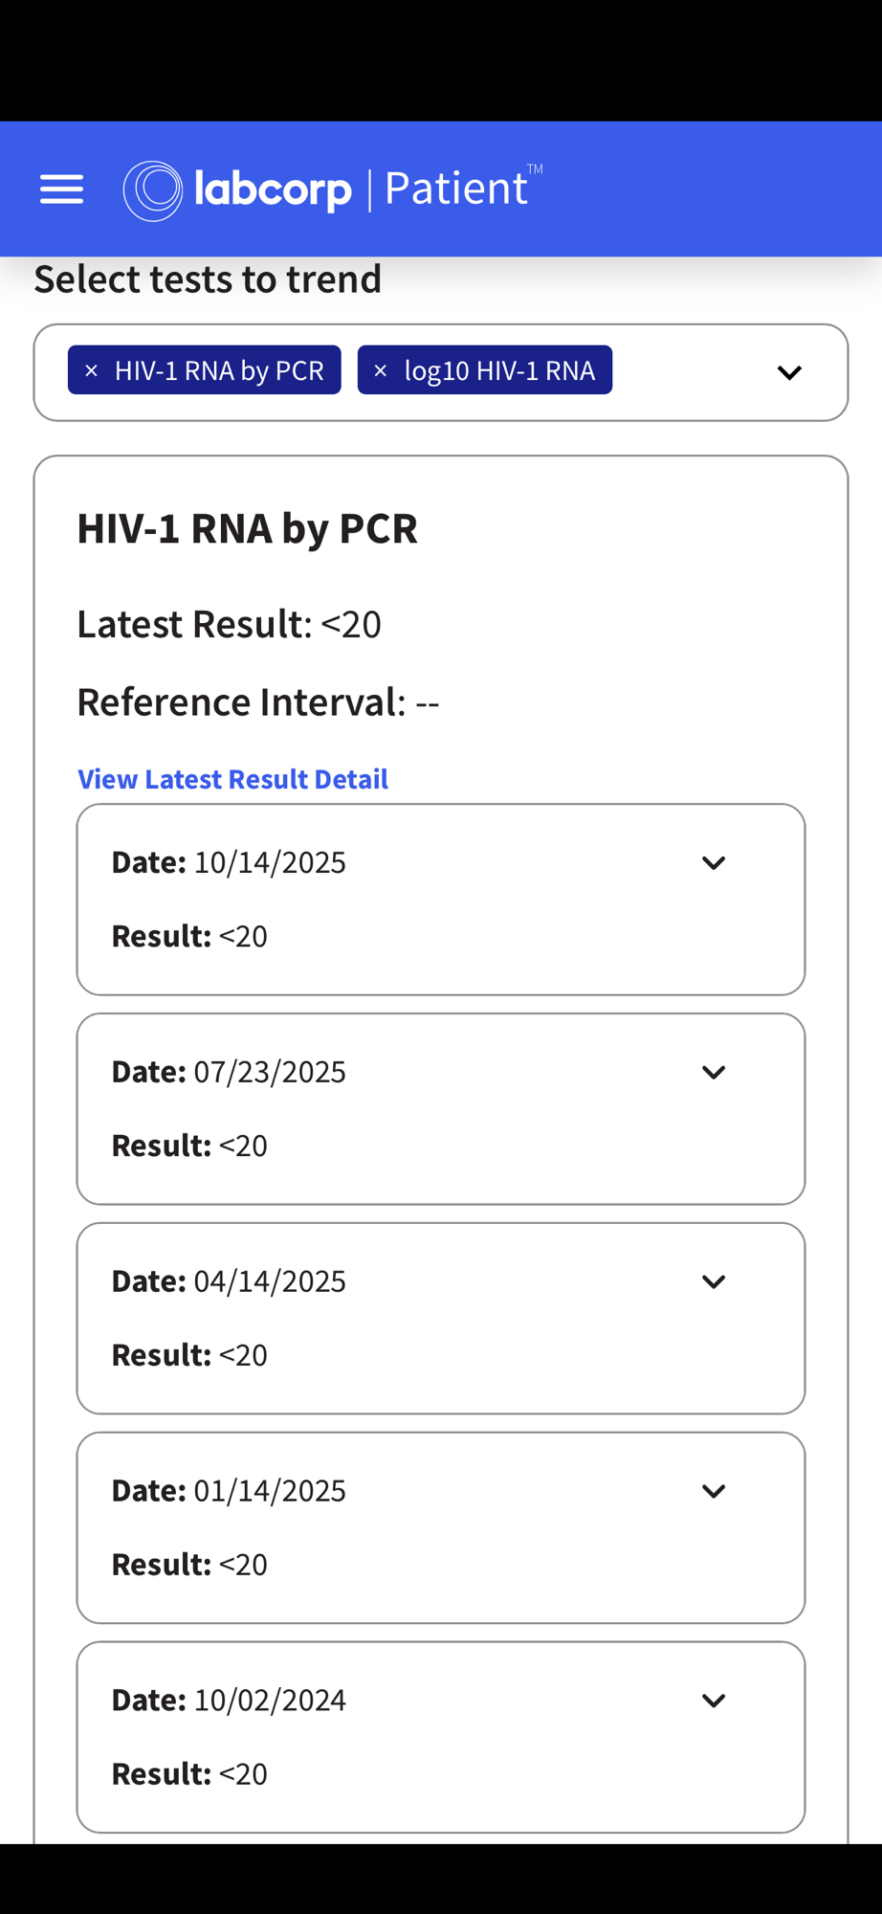The height and width of the screenshot is (1914, 882).
Task: Expand the 10/02/2024 result chevron
Action: (x=714, y=1702)
